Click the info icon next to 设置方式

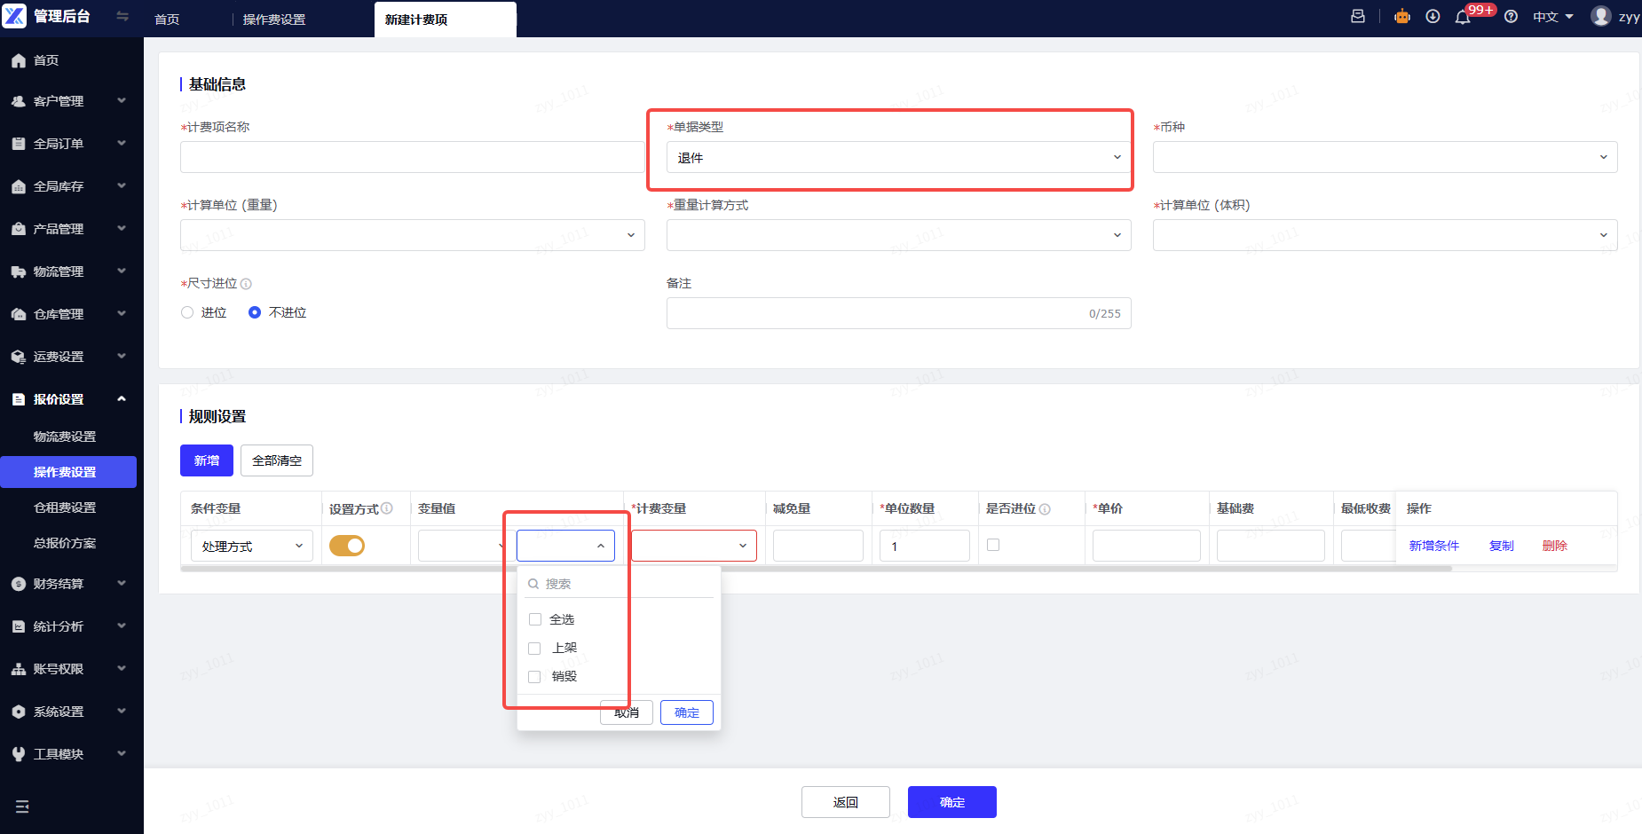pos(387,508)
